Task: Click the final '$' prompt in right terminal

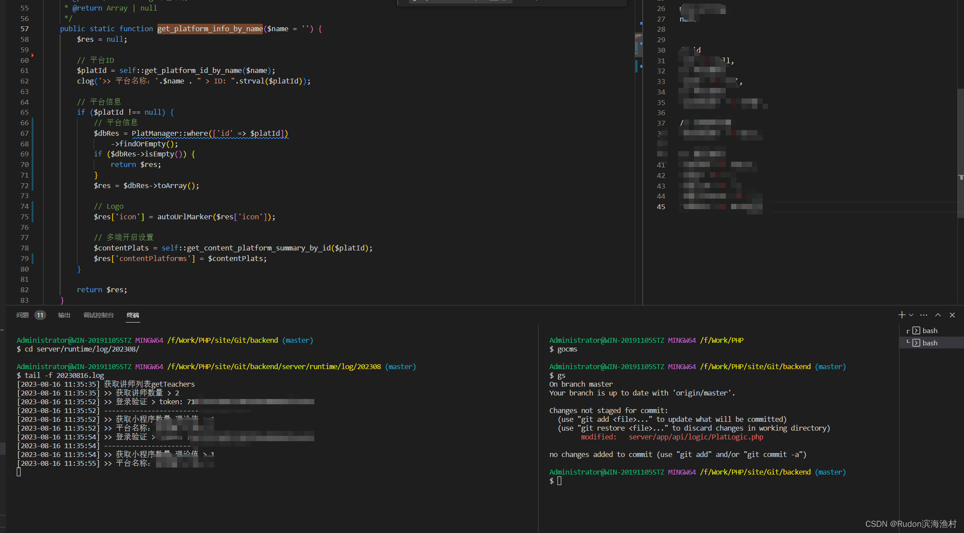Action: (x=552, y=481)
